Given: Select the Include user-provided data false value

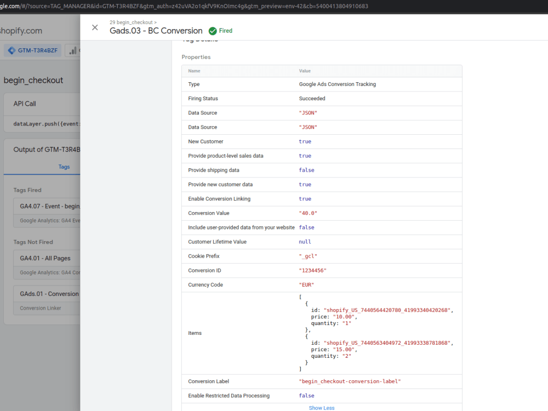Looking at the screenshot, I should click(x=306, y=227).
